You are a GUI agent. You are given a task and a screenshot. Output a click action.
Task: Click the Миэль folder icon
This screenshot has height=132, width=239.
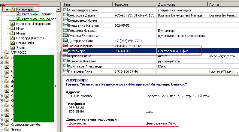12,33
